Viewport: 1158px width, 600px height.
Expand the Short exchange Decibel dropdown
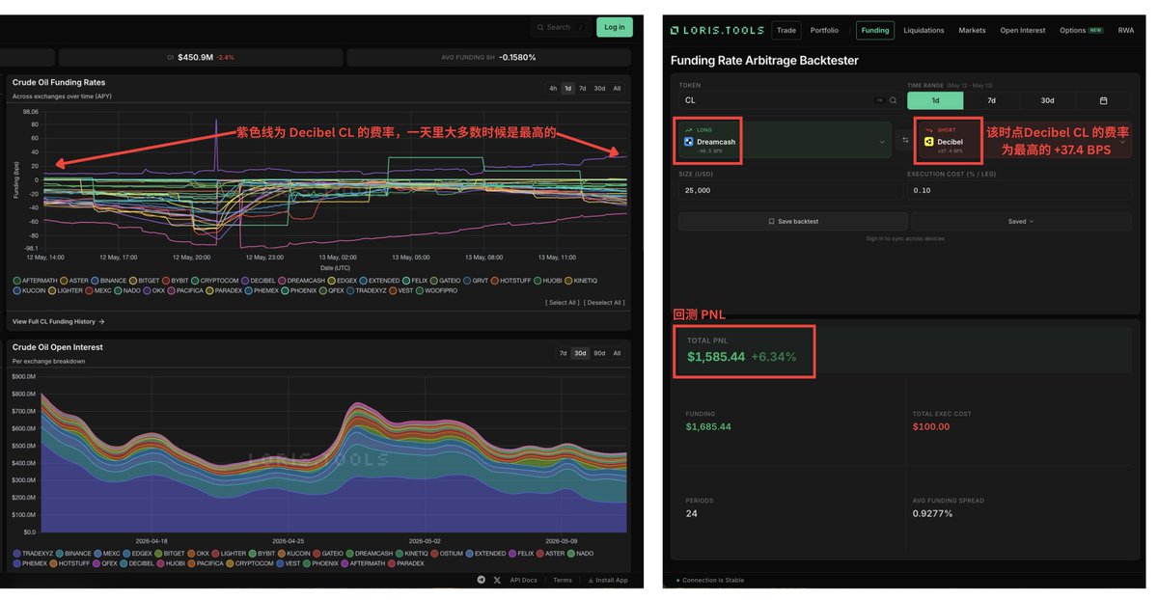[x=1023, y=140]
